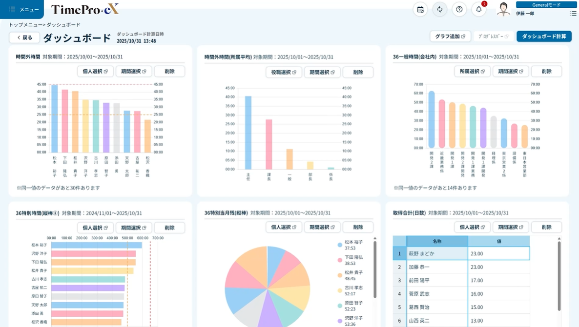Select the 萩野 まどか table row cell
579x327 pixels.
pyautogui.click(x=437, y=253)
